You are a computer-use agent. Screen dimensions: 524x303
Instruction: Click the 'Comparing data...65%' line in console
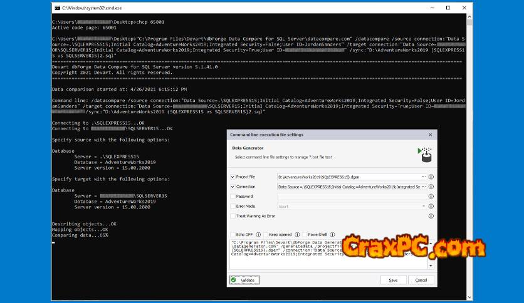80,235
